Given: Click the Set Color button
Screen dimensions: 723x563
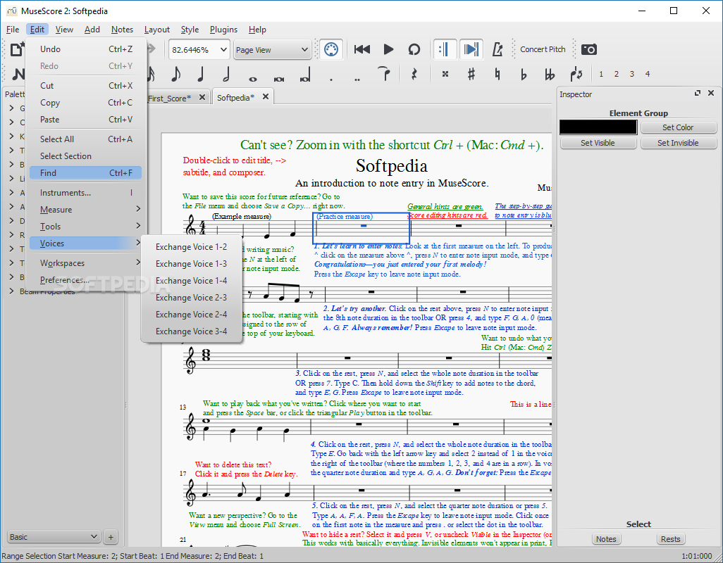Looking at the screenshot, I should point(679,127).
